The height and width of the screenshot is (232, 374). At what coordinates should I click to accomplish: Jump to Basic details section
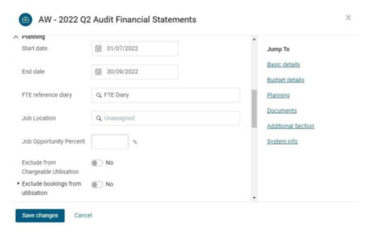point(284,65)
